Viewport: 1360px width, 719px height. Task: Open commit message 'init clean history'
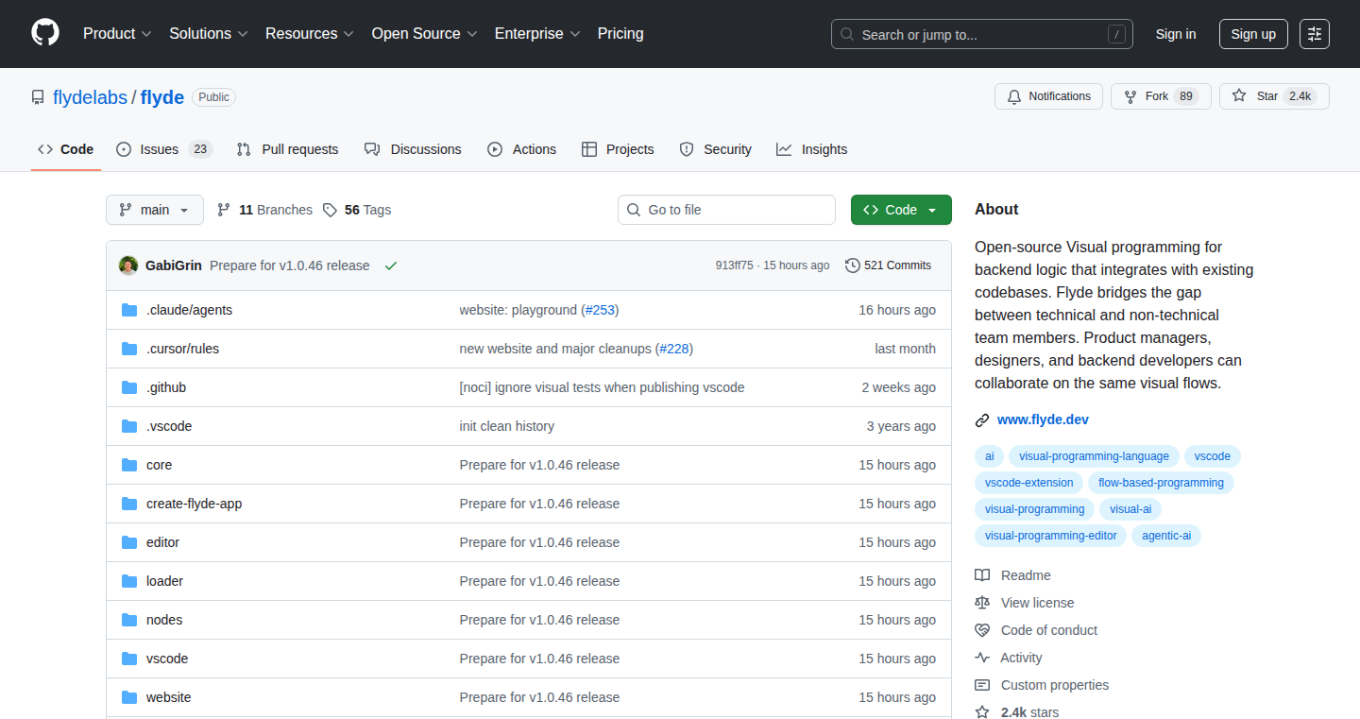pos(506,426)
